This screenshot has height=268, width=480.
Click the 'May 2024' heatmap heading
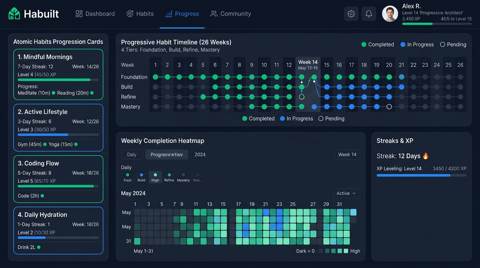tap(133, 193)
